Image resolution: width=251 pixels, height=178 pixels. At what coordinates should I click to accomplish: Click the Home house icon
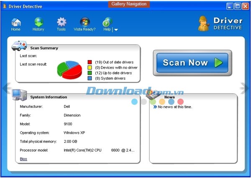click(16, 22)
